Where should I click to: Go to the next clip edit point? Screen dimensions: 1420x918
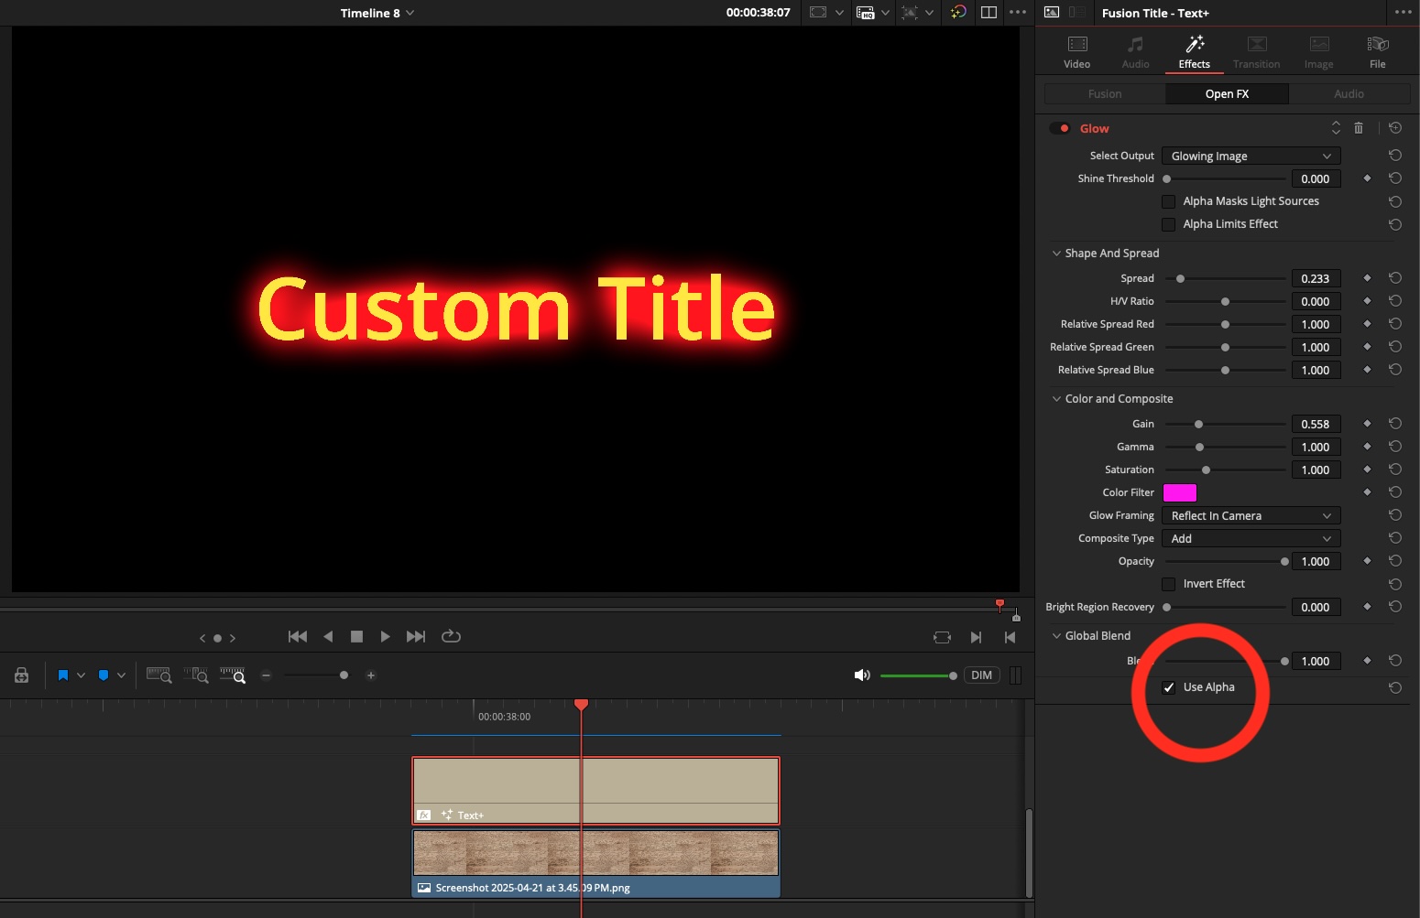tap(976, 637)
